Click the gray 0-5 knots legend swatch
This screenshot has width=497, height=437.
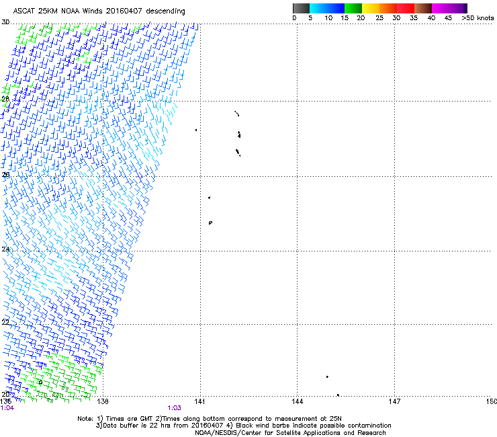point(301,8)
